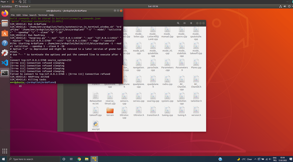Show Applications grid in the dock
This screenshot has width=293, height=162.
[5, 151]
